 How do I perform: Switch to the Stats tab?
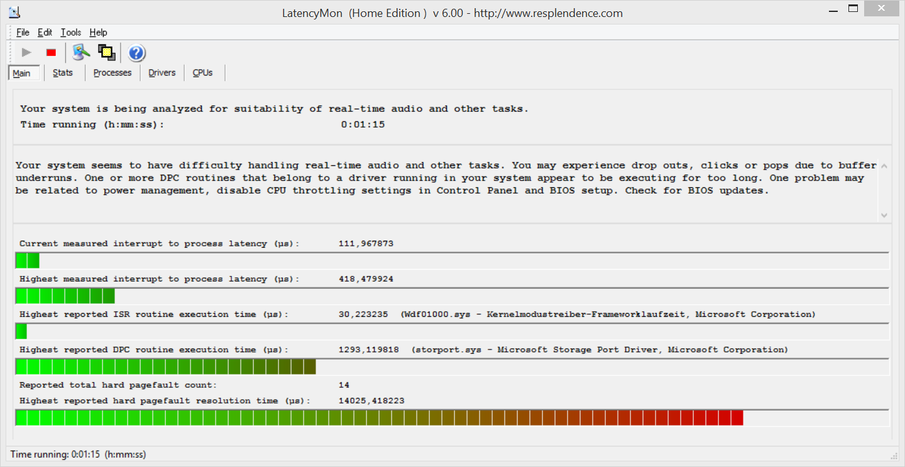click(63, 73)
